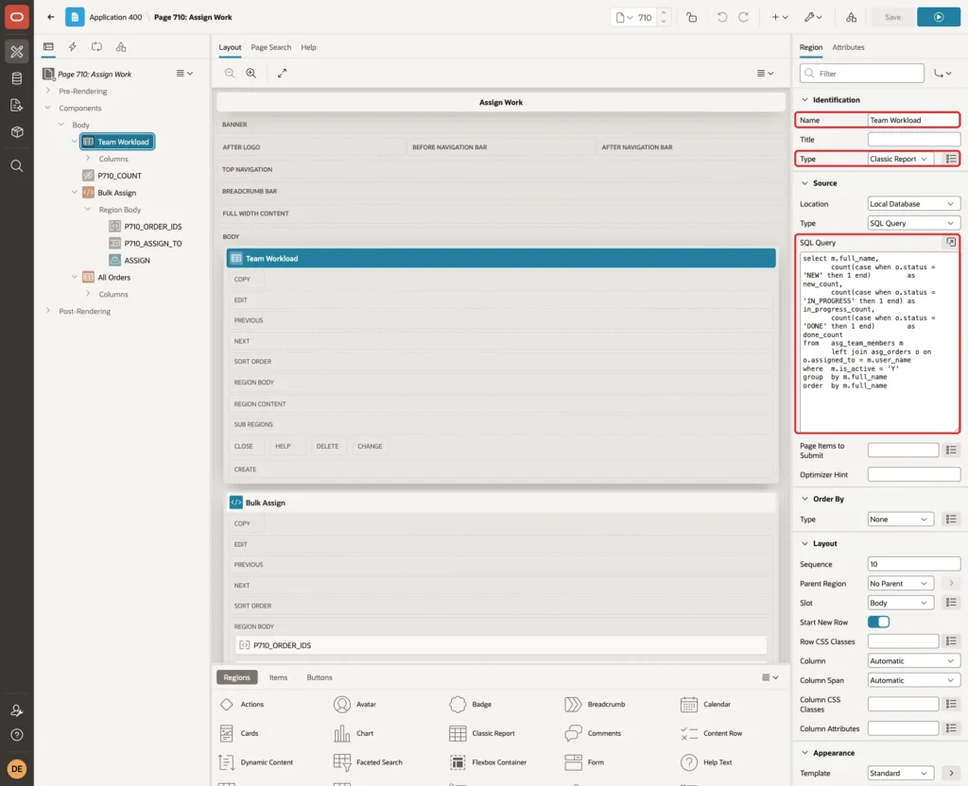The height and width of the screenshot is (786, 968).
Task: Open App Builder from the sidebar
Action: (17, 52)
